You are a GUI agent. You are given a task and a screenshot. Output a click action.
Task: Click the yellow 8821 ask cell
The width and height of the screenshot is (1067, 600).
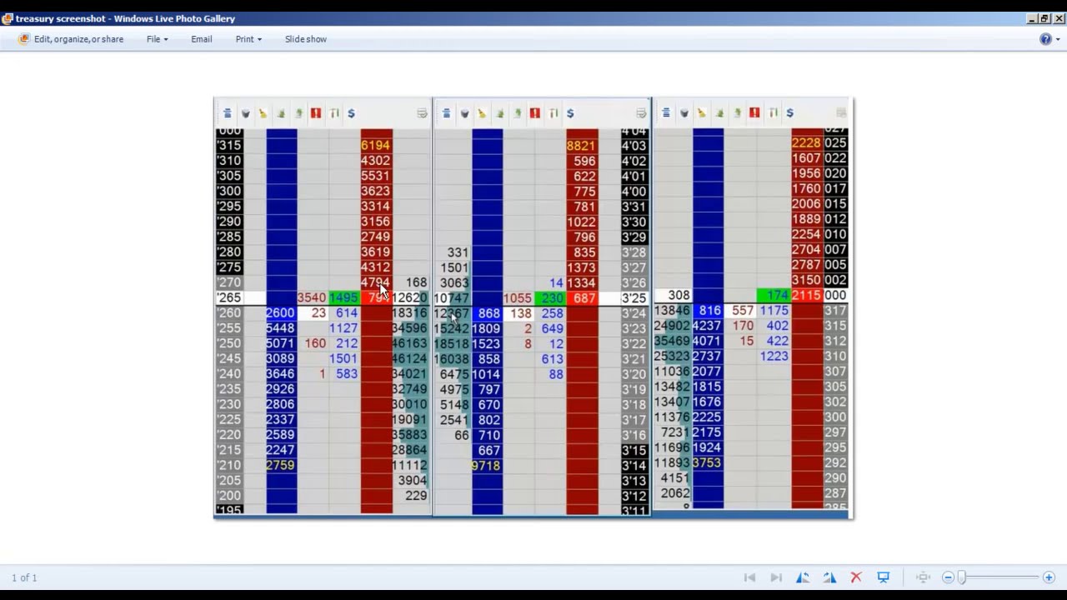point(581,146)
